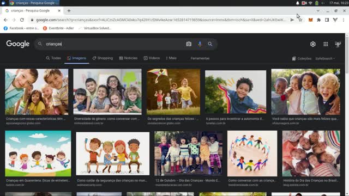Search by image using the camera icon
Image resolution: width=349 pixels, height=196 pixels.
pyautogui.click(x=189, y=44)
